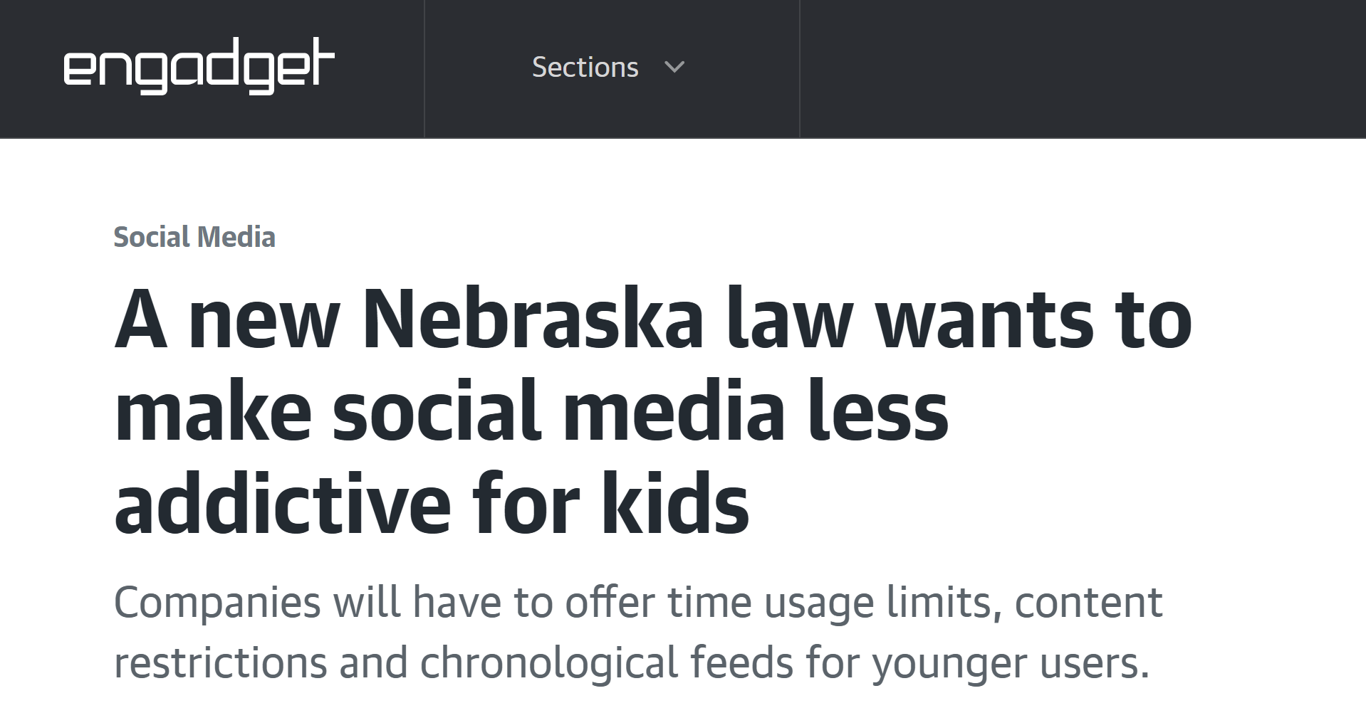Image resolution: width=1366 pixels, height=708 pixels.
Task: Click the word "wants" in the headline
Action: tap(984, 320)
